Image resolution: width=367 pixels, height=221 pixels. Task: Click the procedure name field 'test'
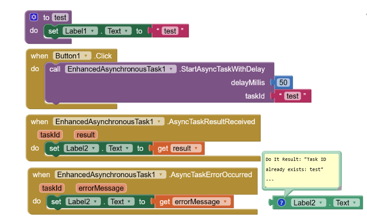(x=60, y=17)
